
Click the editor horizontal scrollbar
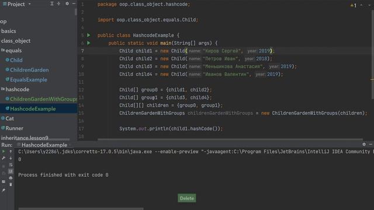230,139
